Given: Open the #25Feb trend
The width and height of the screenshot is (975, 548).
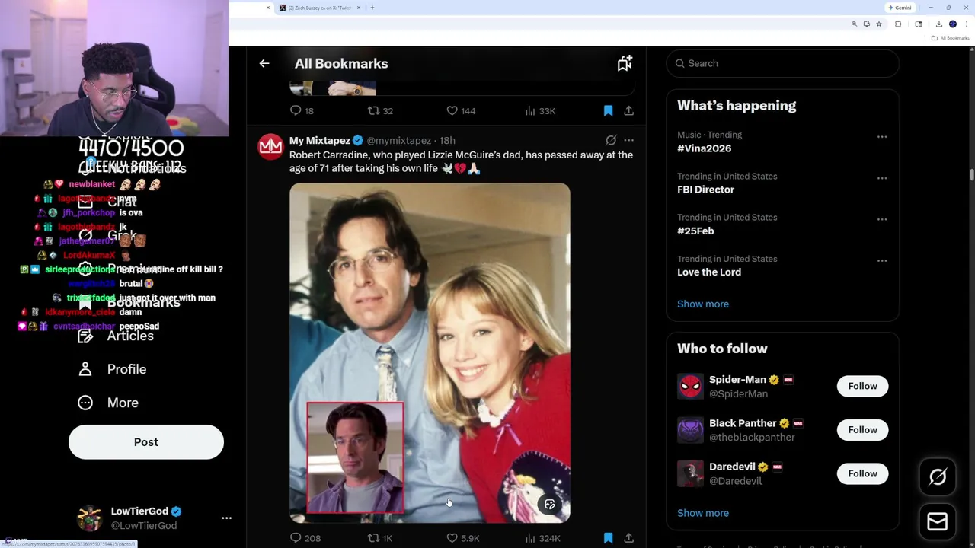Looking at the screenshot, I should pyautogui.click(x=695, y=231).
